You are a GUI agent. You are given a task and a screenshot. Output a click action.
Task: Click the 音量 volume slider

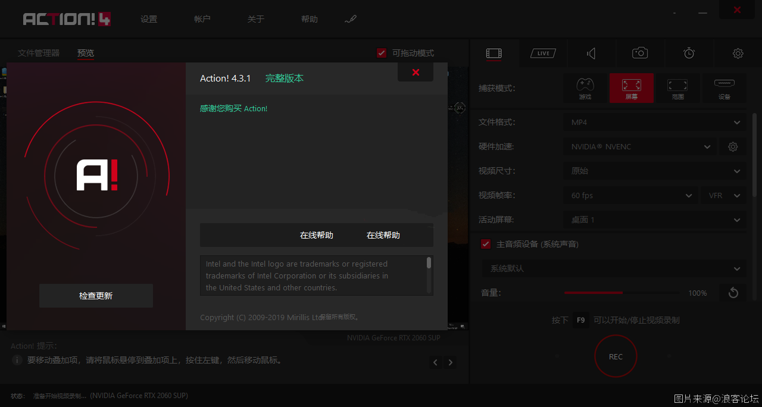[621, 293]
